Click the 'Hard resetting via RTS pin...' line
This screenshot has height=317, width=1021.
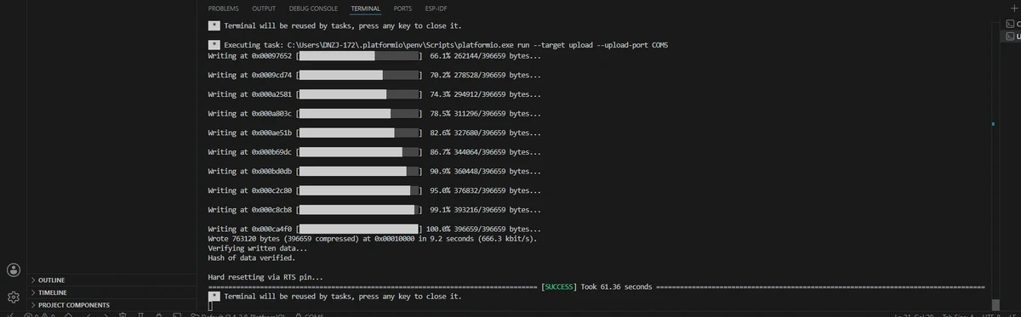265,277
